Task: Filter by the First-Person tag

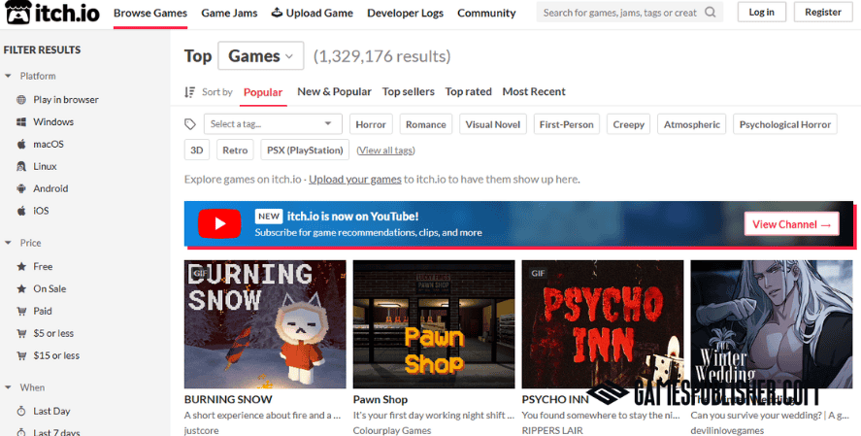Action: (x=566, y=124)
